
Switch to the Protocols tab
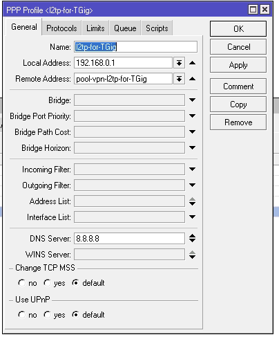(x=61, y=28)
